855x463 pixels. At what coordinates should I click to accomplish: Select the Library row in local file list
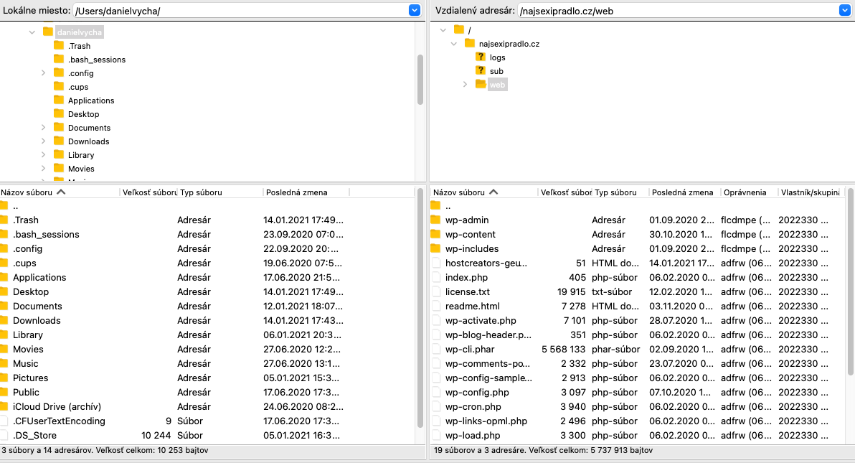click(207, 335)
